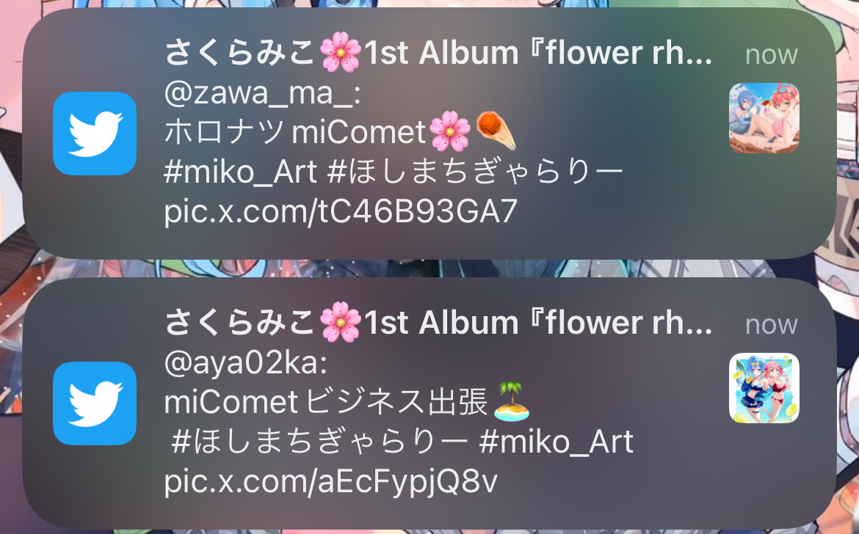Screen dimensions: 859x534
Task: Click the cherry blossom emoji after ホロナツ miComet
Action: pos(450,132)
